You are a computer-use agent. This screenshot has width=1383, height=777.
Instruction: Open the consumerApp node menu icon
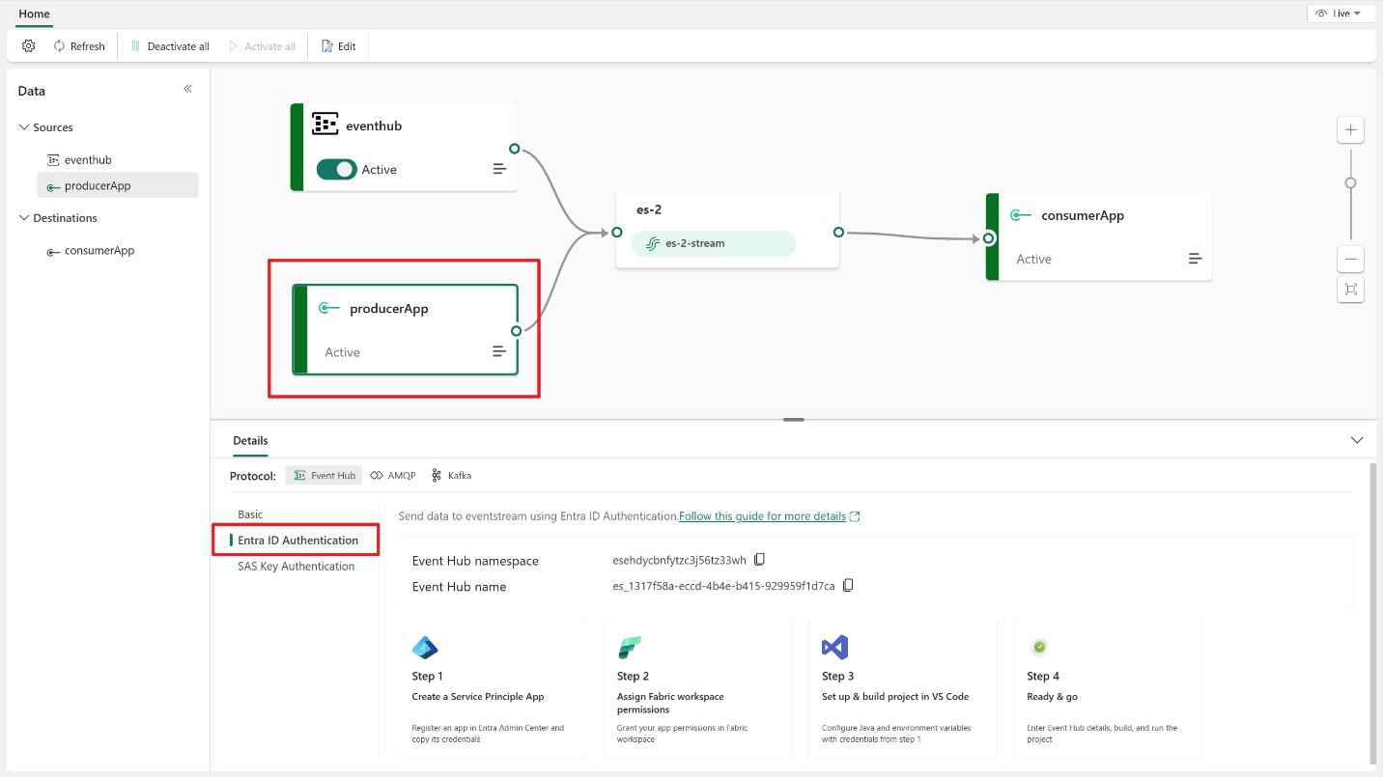pos(1195,259)
